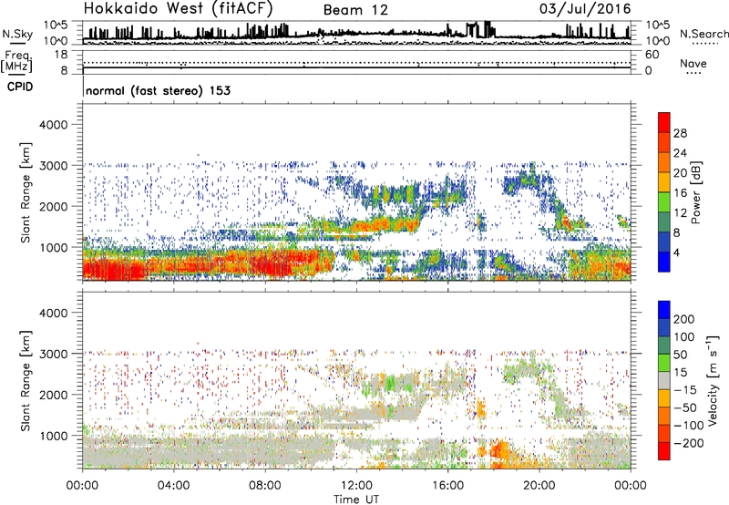The height and width of the screenshot is (505, 729).
Task: Click the "N.Sky" legend label
Action: pos(17,34)
